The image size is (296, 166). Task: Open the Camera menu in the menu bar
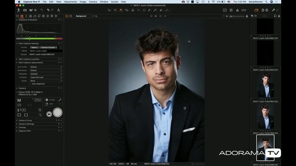(93, 2)
